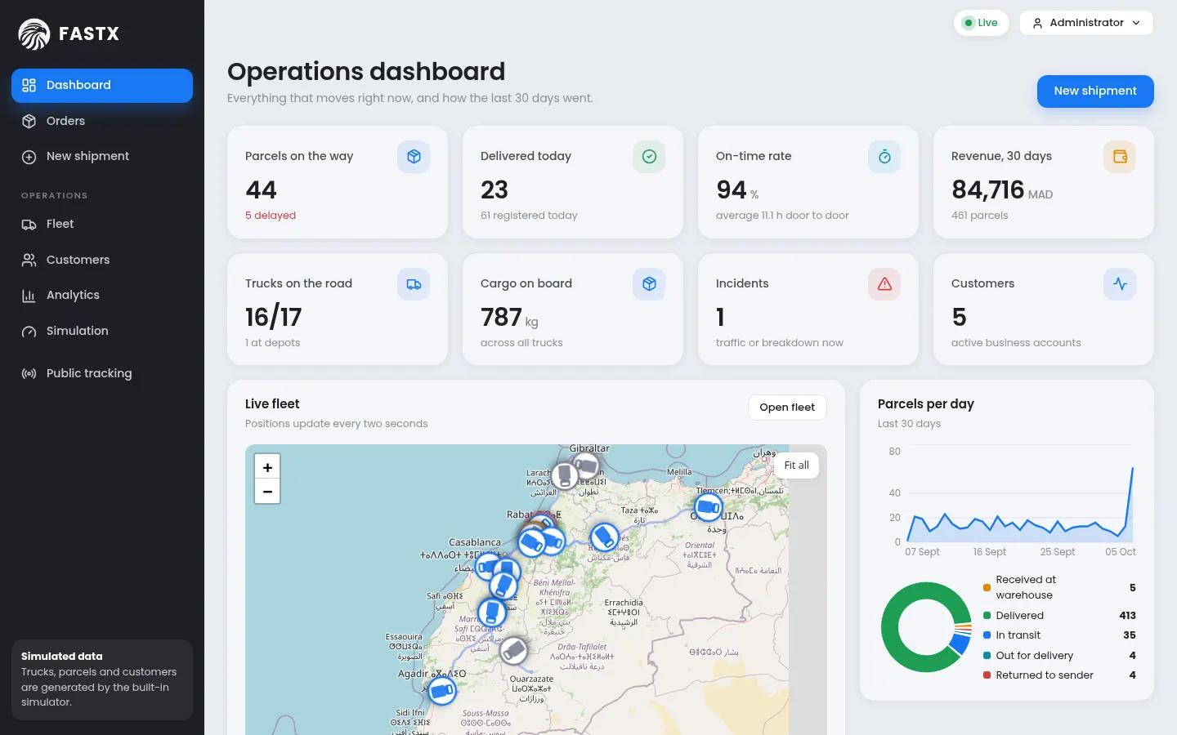This screenshot has width=1177, height=735.
Task: Click the green checkmark icon on Delivered today
Action: coord(649,157)
